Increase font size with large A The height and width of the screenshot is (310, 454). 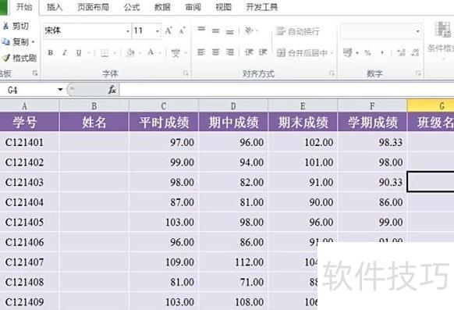(x=168, y=30)
